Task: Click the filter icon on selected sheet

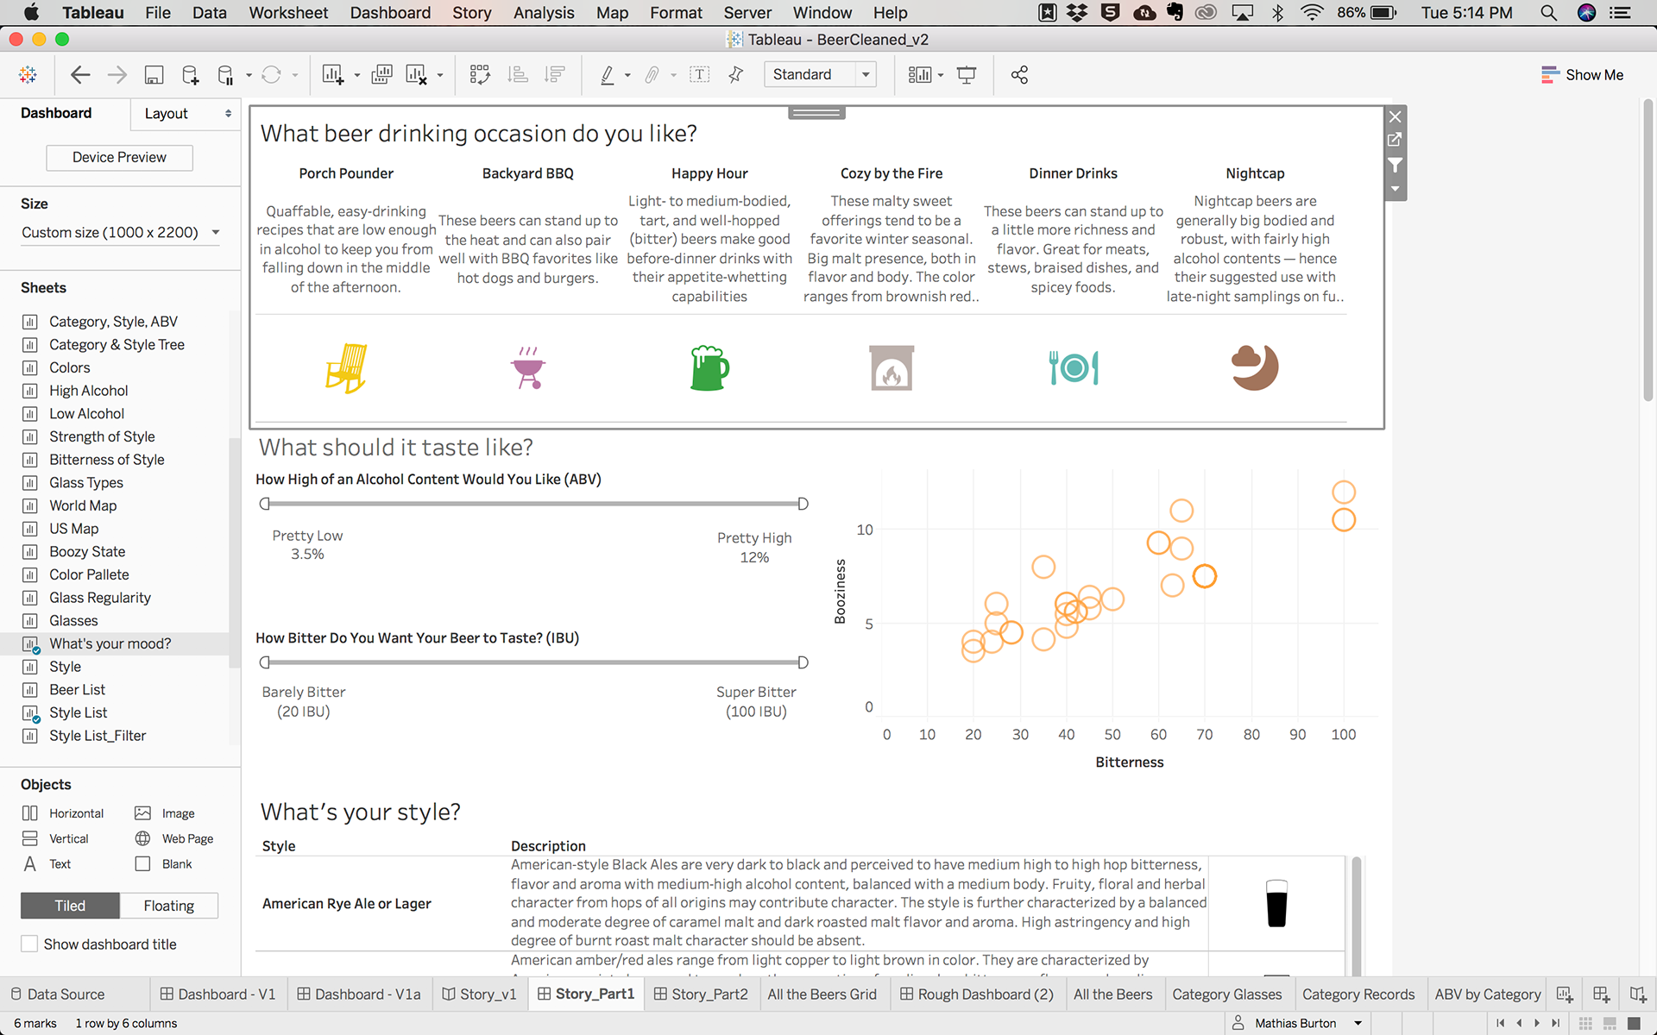Action: coord(1395,165)
